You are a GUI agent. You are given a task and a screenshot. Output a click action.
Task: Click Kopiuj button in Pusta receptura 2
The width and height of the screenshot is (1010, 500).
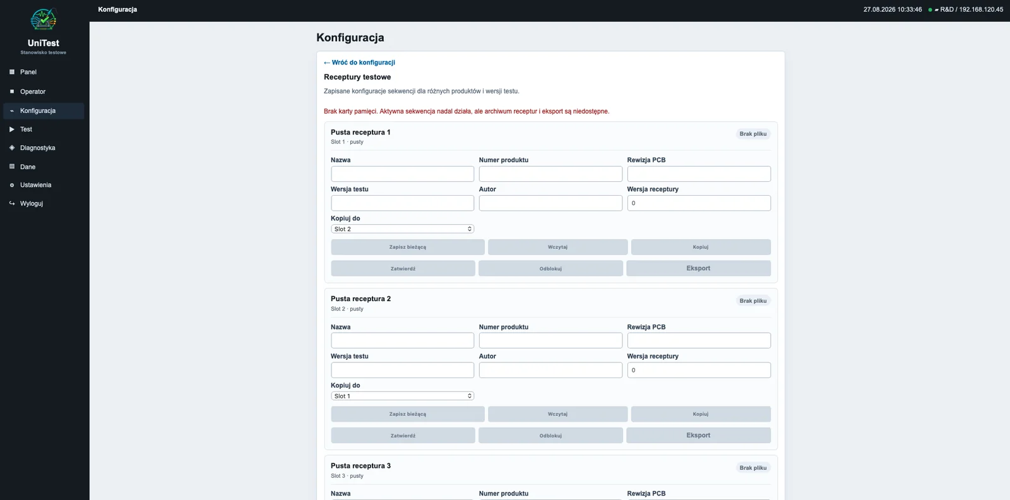(701, 414)
